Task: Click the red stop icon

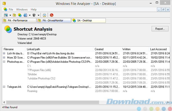Action: 52,15
